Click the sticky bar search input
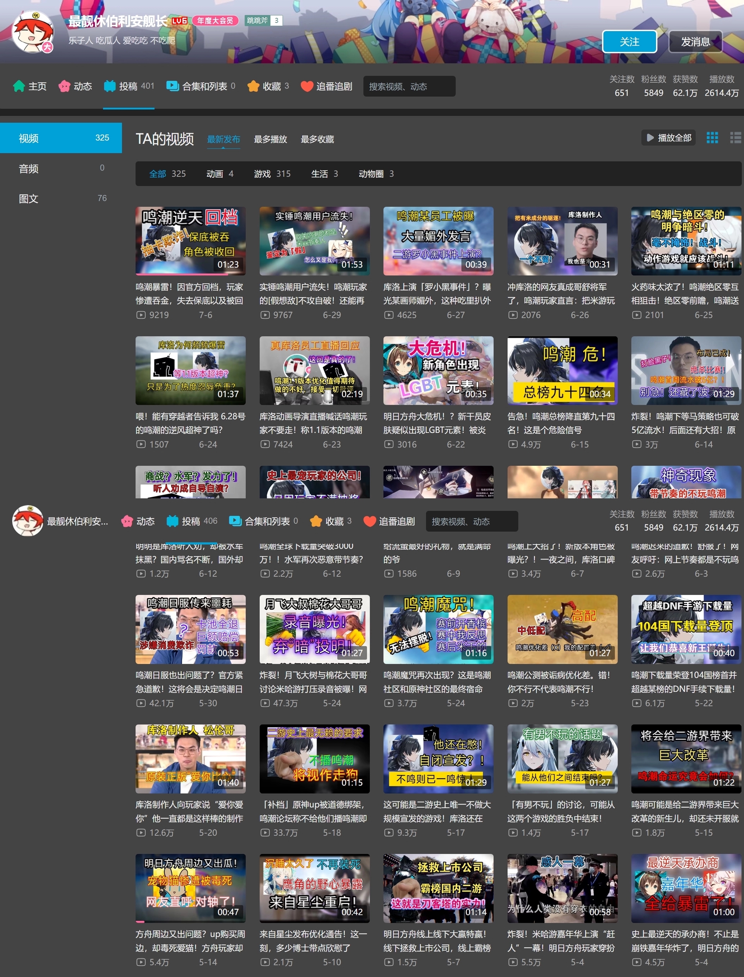This screenshot has height=977, width=744. point(472,521)
